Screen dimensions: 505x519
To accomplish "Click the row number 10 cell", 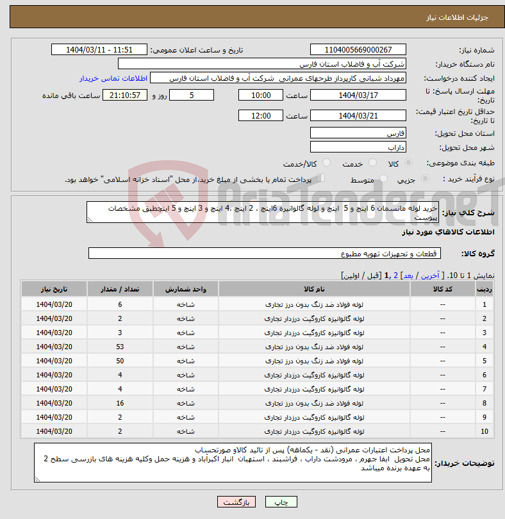I will point(484,431).
